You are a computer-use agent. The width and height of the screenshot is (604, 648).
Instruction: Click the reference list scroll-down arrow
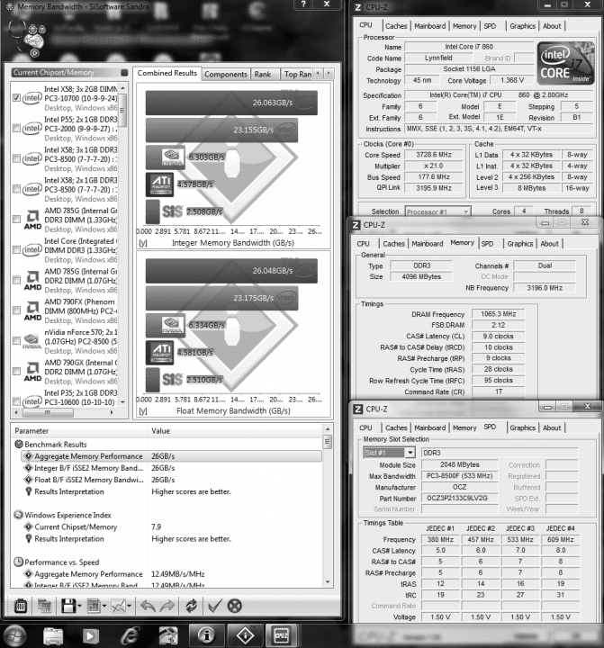pyautogui.click(x=122, y=401)
